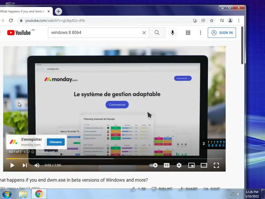
Task: Toggle closed captions CC
Action: (167, 165)
